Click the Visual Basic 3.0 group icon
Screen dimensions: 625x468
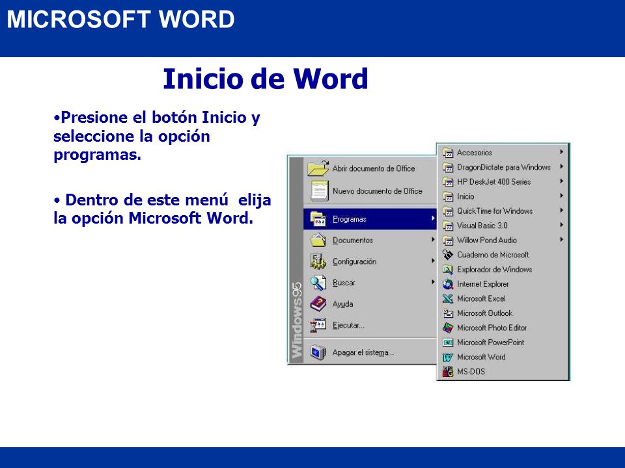coord(448,226)
